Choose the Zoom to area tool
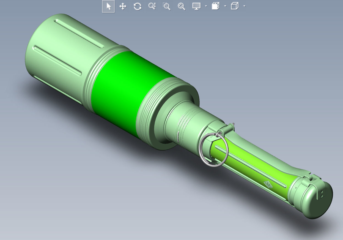Image resolution: width=343 pixels, height=240 pixels. coord(167,6)
